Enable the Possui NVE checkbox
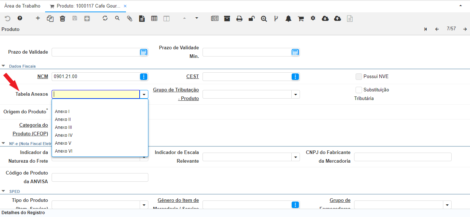The height and width of the screenshot is (217, 470). pos(359,76)
